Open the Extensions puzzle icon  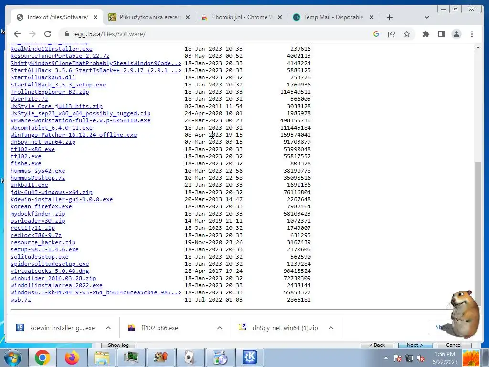425,34
